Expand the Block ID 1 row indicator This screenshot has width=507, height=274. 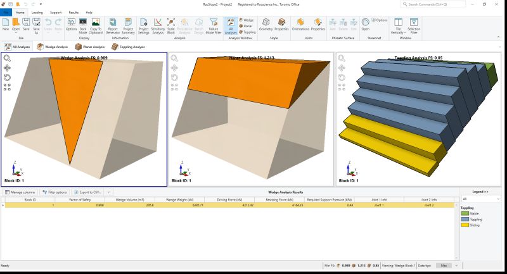[3, 205]
